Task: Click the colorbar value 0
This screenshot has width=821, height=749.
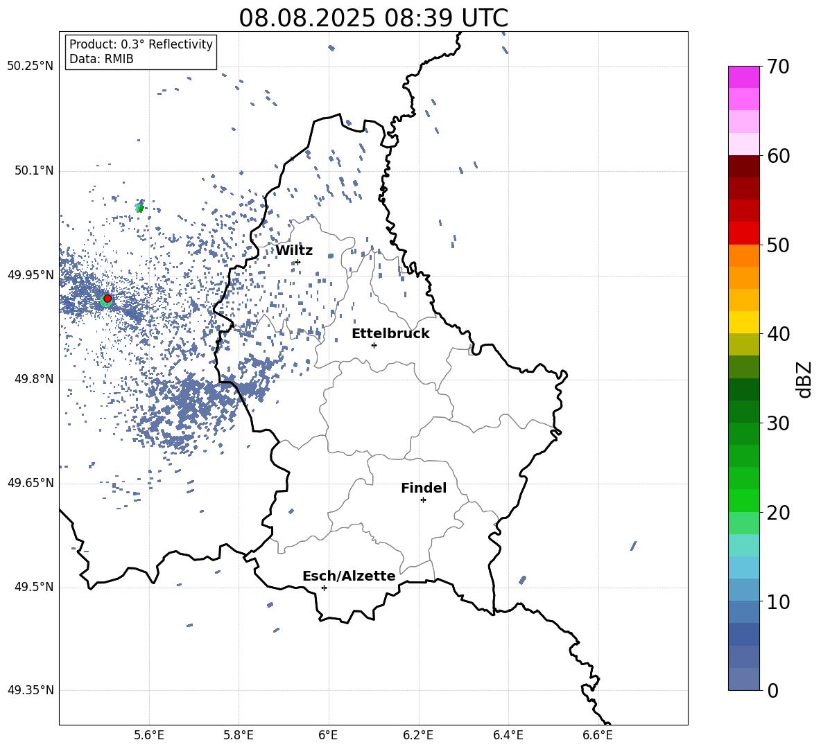Action: point(773,690)
